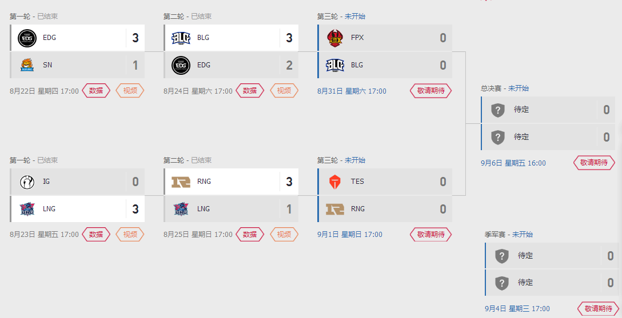Click 敬请期待 for the 9月6日 final
Screen dimensions: 622x318
pyautogui.click(x=594, y=163)
